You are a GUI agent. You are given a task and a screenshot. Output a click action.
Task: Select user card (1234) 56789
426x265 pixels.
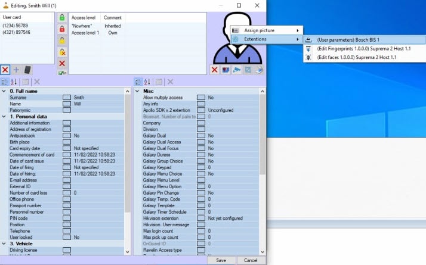coord(16,26)
